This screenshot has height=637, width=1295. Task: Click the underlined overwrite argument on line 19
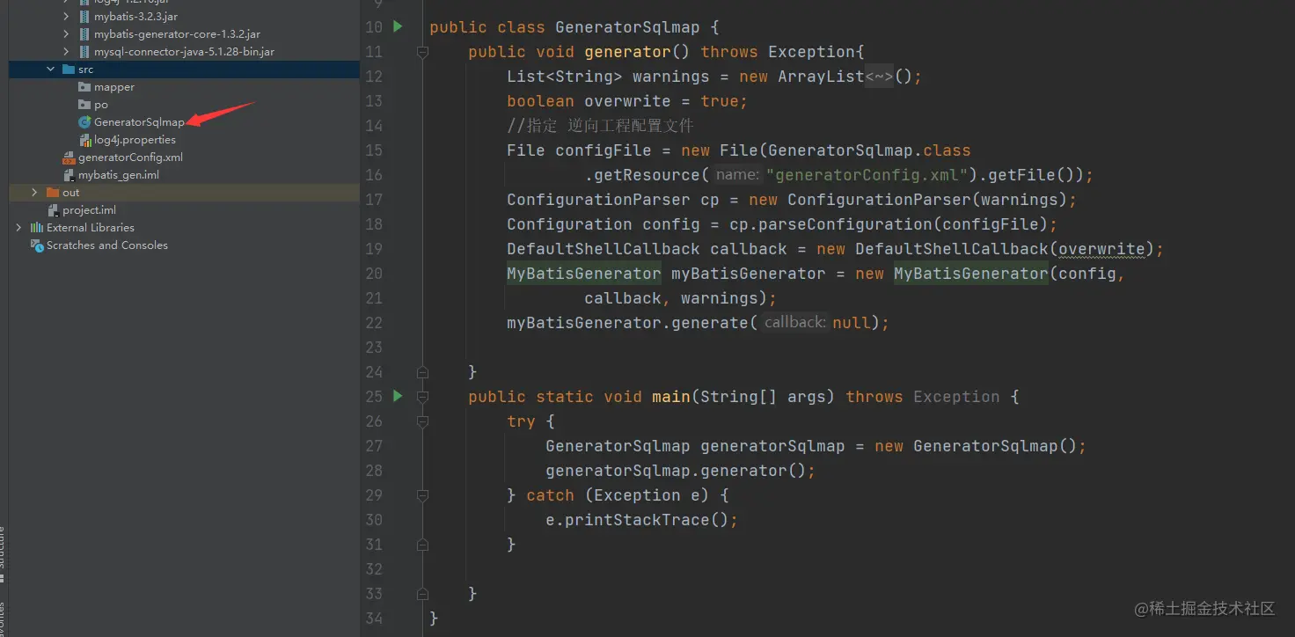[1102, 249]
